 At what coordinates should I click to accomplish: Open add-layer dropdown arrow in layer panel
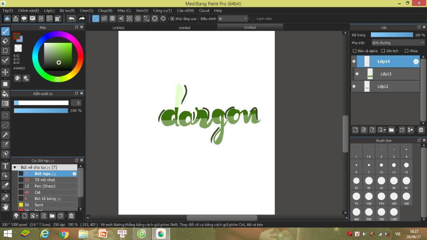384,130
